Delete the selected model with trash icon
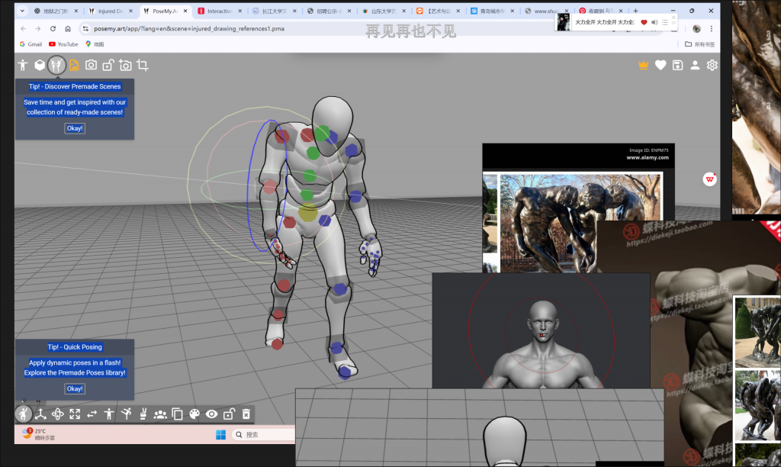Screen dimensions: 781x467 click(x=246, y=414)
